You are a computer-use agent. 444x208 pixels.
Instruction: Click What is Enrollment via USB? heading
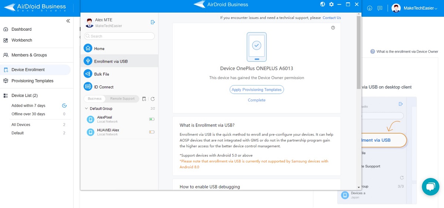coord(207,125)
